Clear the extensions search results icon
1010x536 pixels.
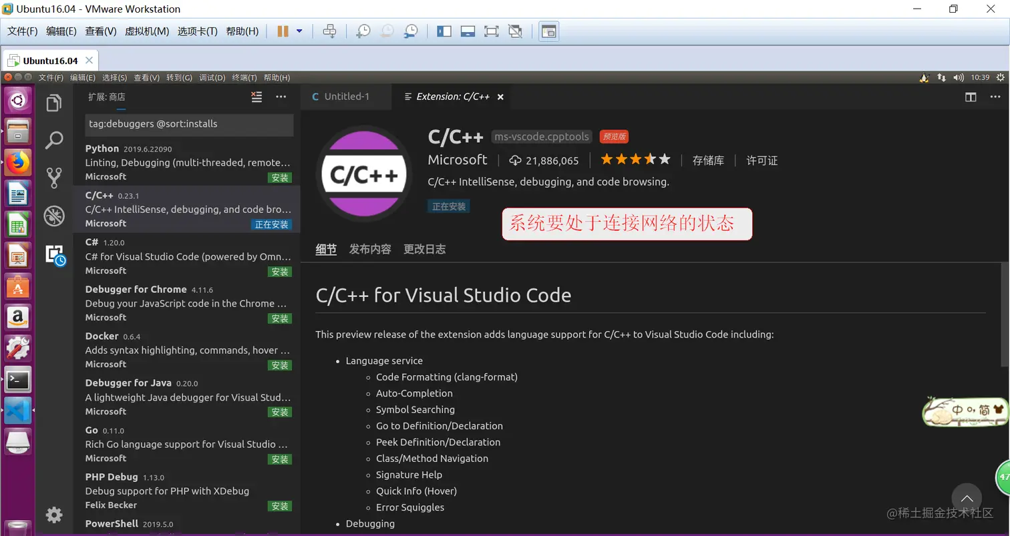click(x=257, y=97)
